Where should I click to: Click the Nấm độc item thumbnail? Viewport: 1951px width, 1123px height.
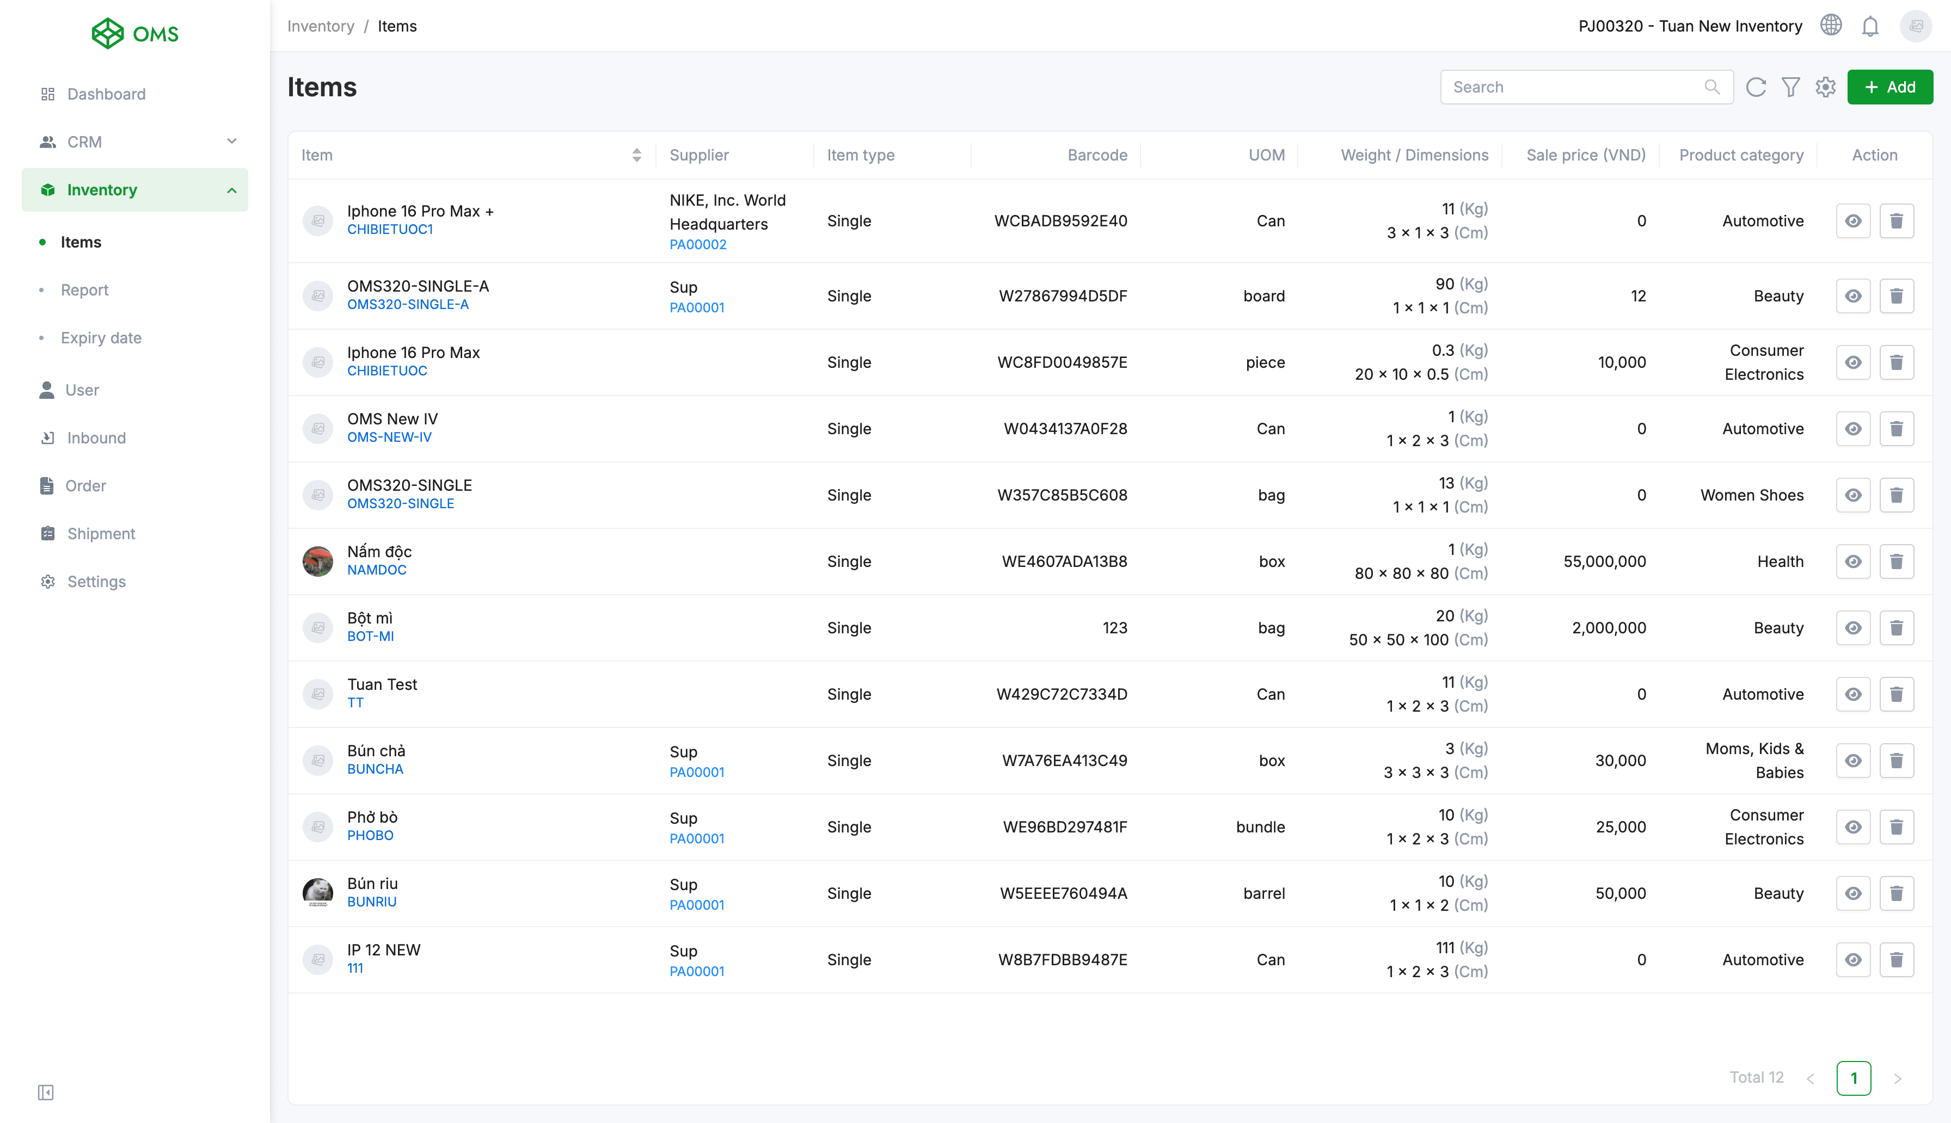point(317,561)
